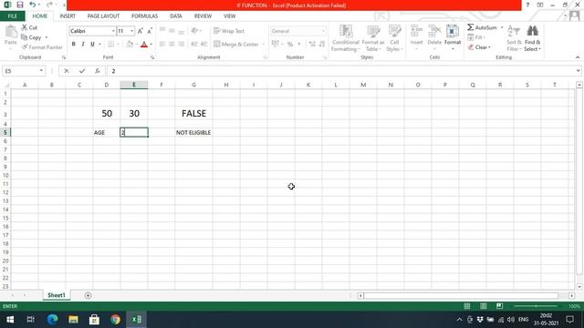The width and height of the screenshot is (584, 328).
Task: Open the FILE tab
Action: click(13, 16)
